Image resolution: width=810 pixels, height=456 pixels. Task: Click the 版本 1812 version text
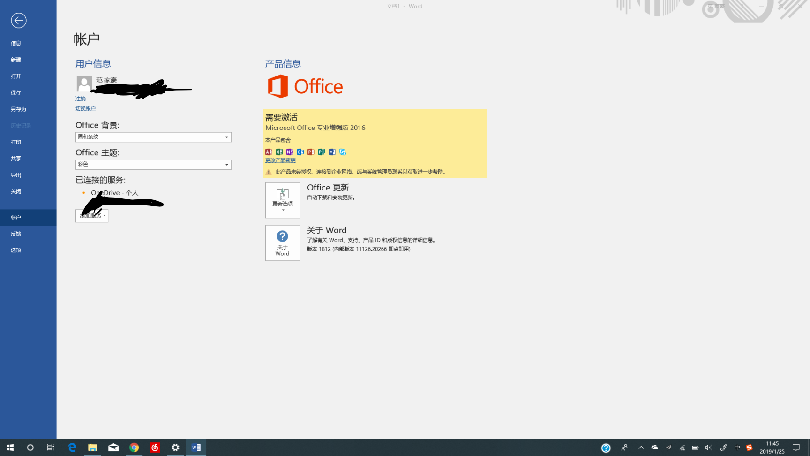359,249
